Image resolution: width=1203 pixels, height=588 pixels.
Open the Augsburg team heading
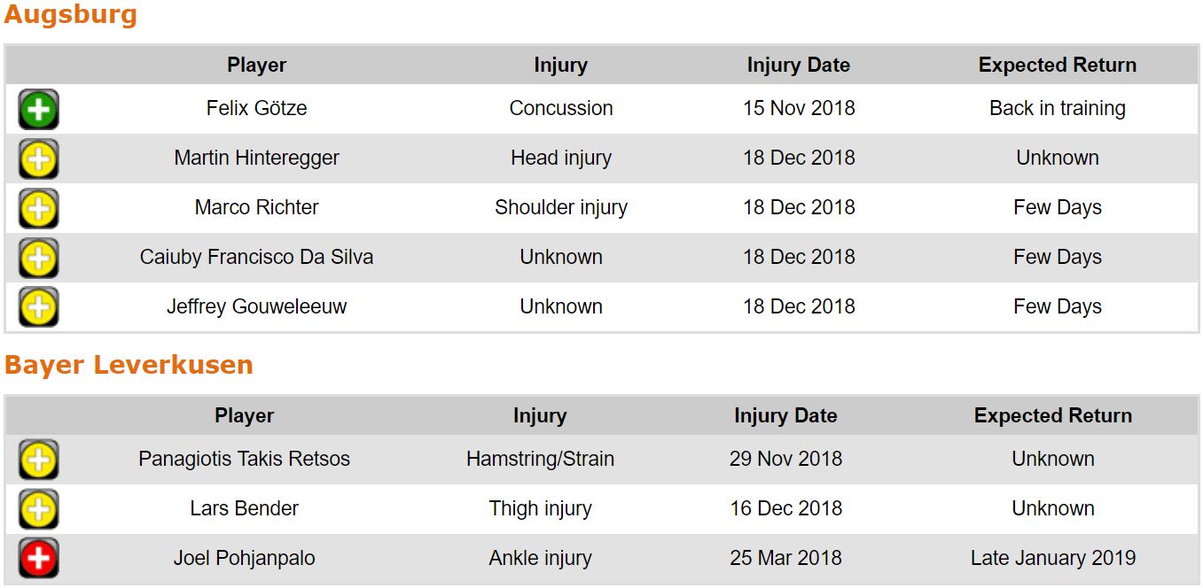[x=71, y=15]
